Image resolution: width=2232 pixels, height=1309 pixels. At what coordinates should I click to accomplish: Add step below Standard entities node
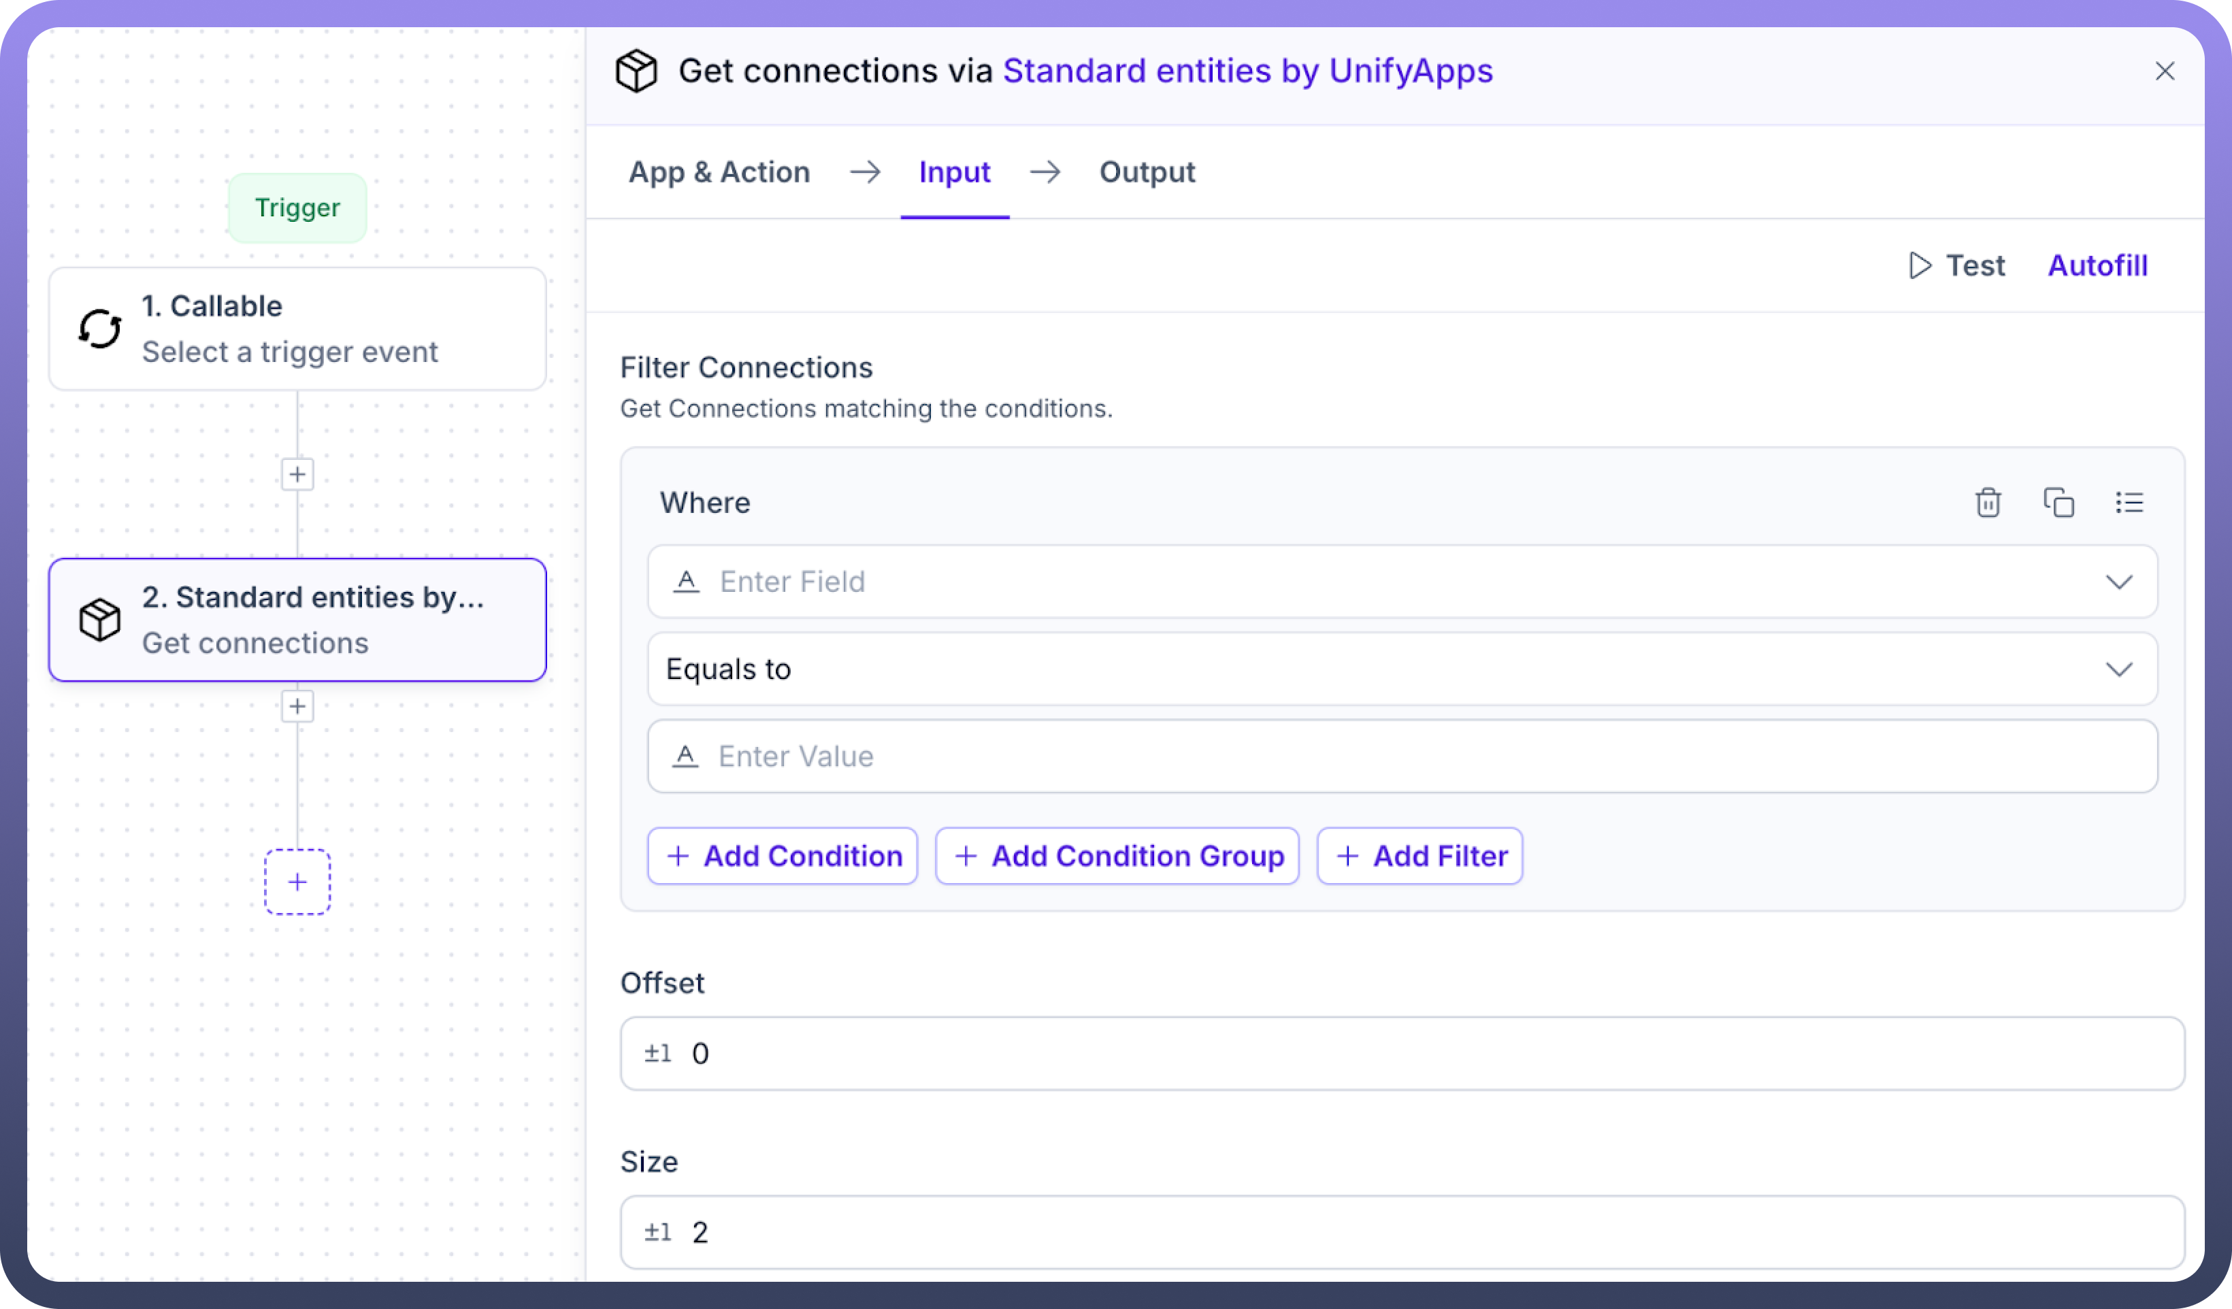297,707
